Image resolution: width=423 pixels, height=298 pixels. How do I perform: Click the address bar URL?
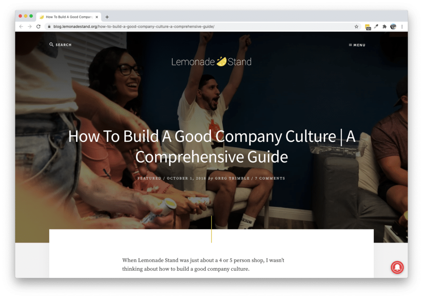click(134, 26)
